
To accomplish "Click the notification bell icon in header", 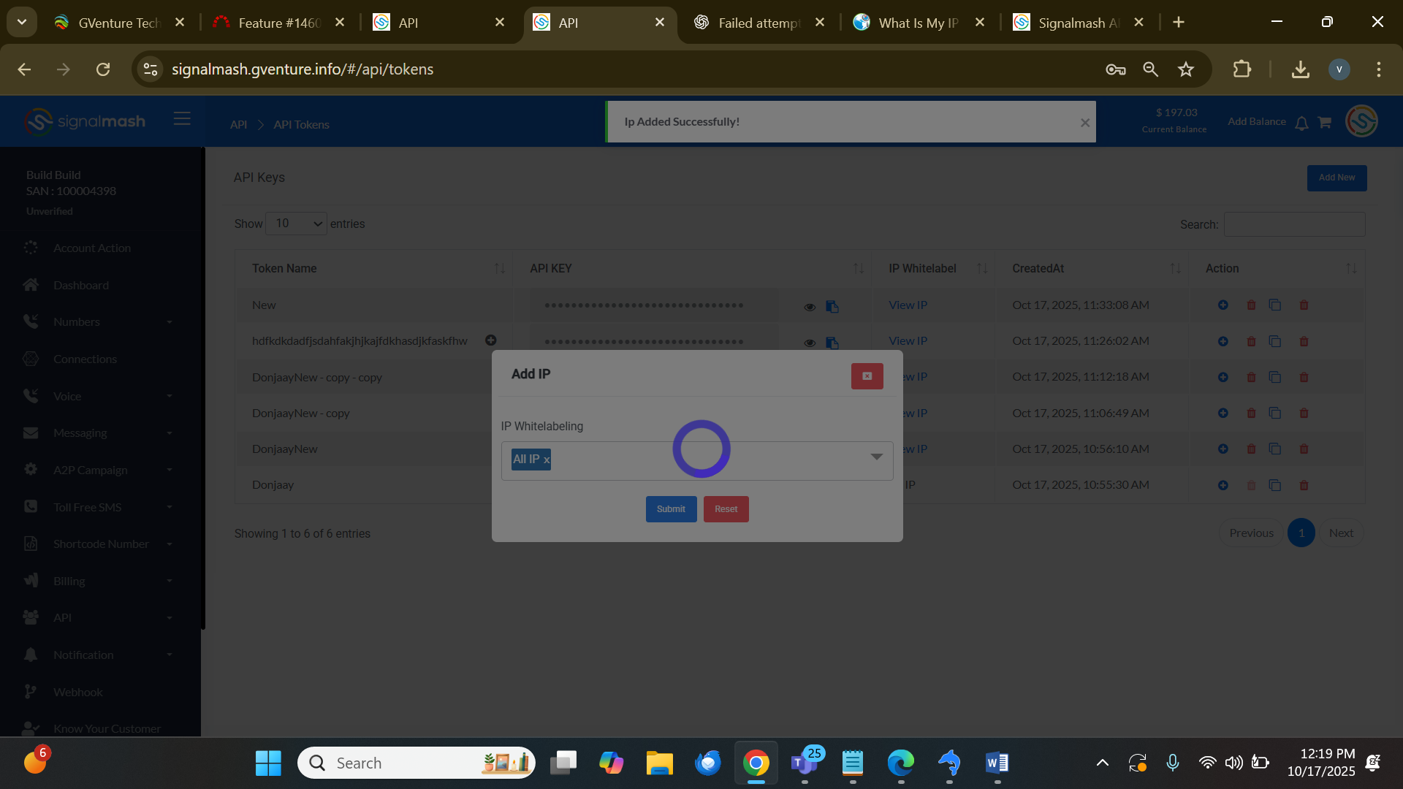I will [1301, 123].
